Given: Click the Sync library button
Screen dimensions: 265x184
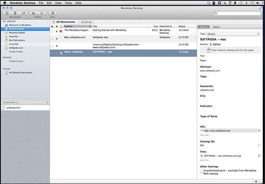Looking at the screenshot, I should [53, 13].
